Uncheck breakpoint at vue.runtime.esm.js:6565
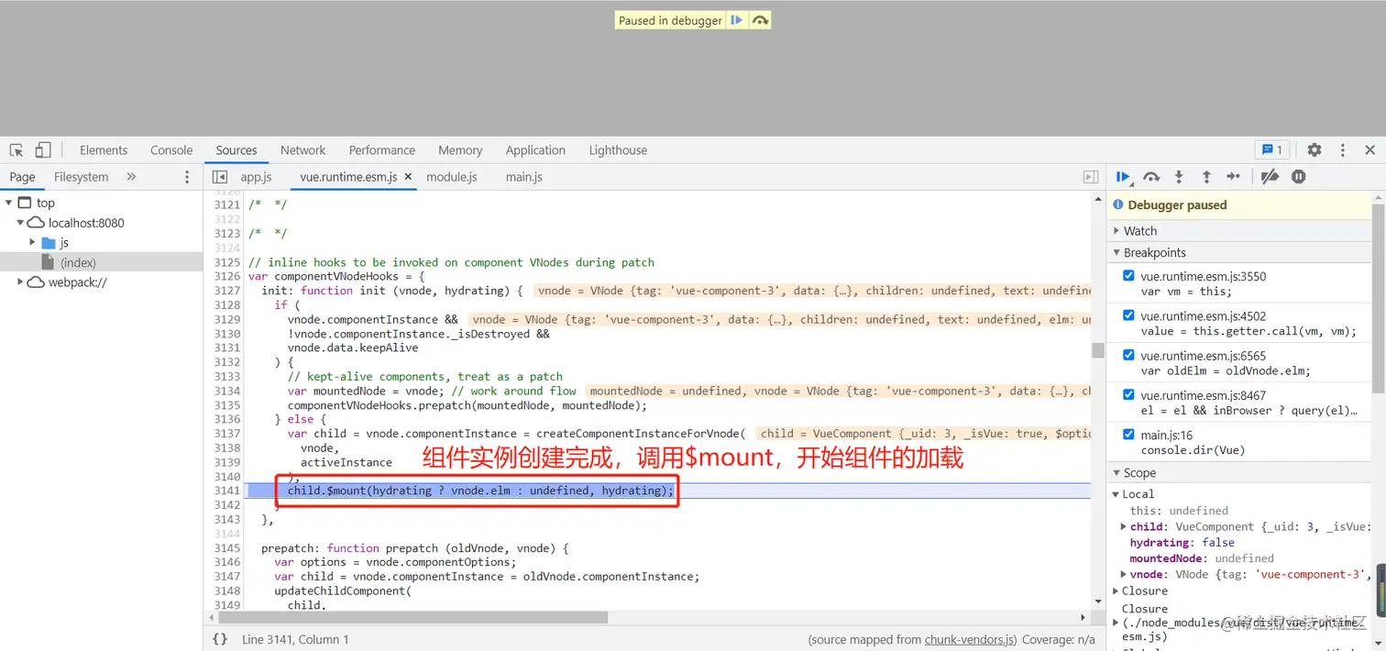 pyautogui.click(x=1128, y=355)
